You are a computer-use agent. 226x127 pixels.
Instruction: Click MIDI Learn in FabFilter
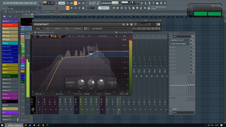(38, 94)
